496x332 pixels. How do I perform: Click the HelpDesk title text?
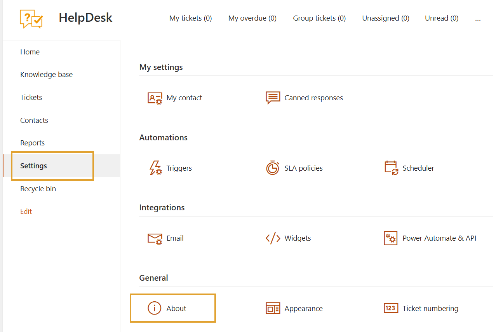(85, 17)
